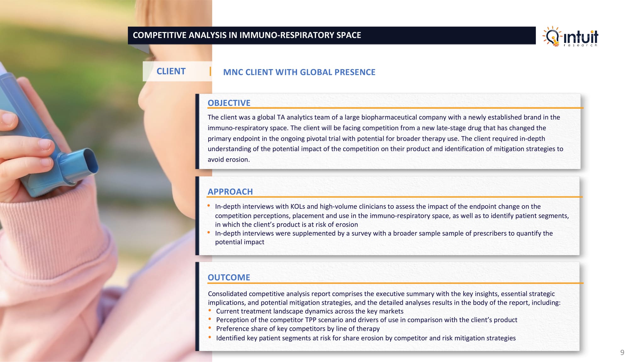Select the CLIENT label box
The height and width of the screenshot is (362, 629).
click(171, 71)
